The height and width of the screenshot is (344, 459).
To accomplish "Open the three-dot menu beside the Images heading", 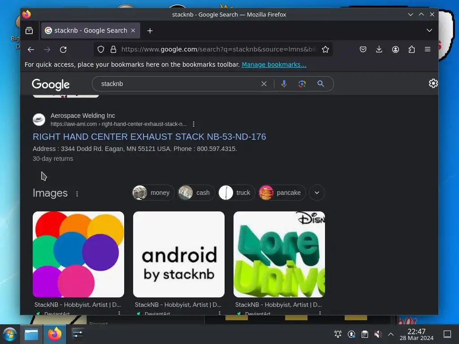I will point(77,193).
